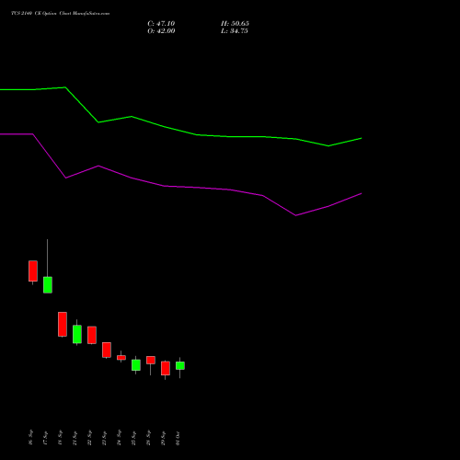The image size is (460, 460).
Task: Select the red 18 Sep candlestick
Action: click(63, 325)
